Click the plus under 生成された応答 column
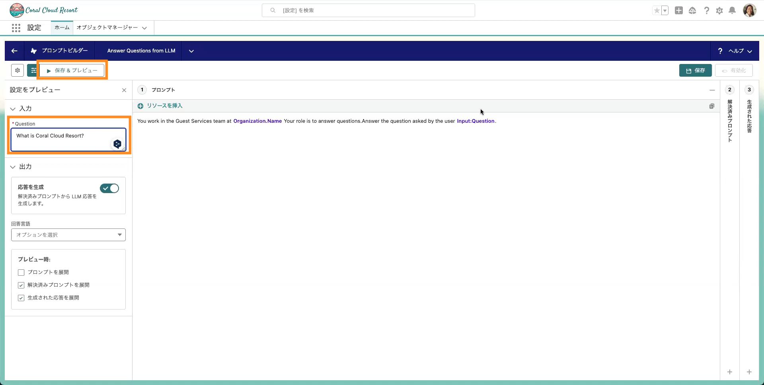Screen dimensions: 764x385 point(749,372)
